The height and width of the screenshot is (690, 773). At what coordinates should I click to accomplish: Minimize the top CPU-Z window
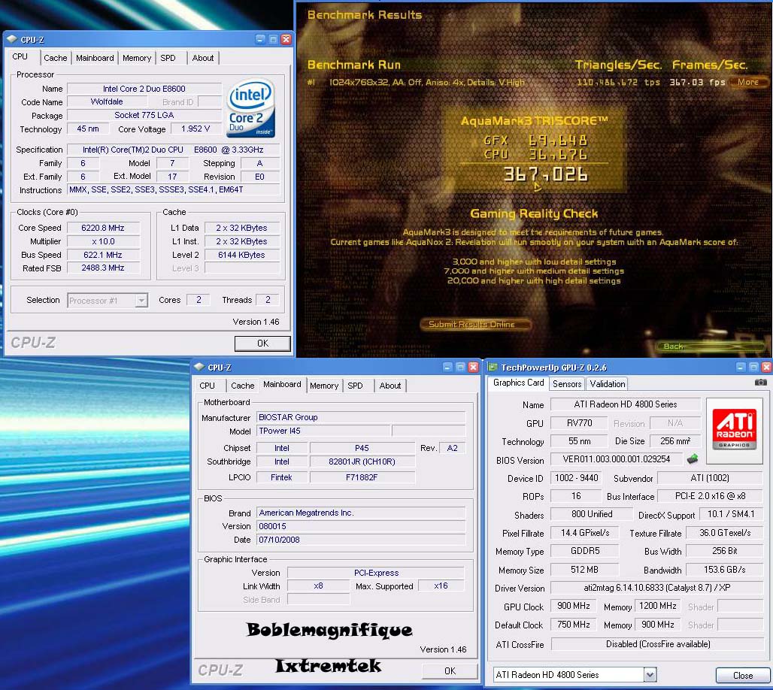point(261,39)
